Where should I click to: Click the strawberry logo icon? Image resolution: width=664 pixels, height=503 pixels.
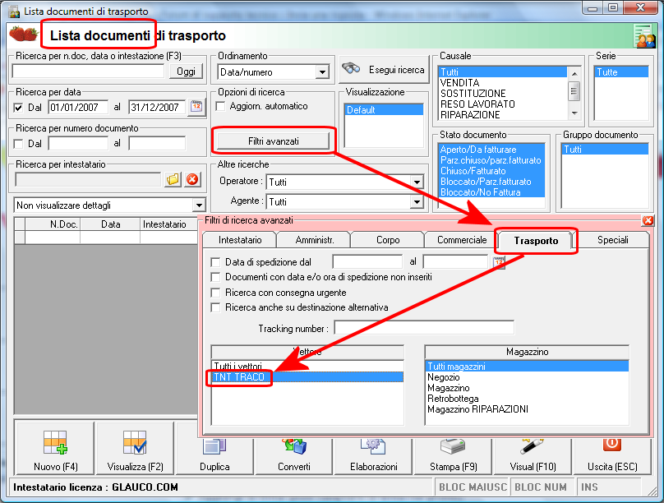(x=23, y=34)
